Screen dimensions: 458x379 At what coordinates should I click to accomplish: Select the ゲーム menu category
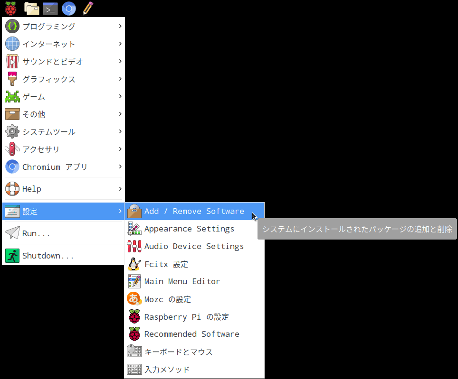63,96
